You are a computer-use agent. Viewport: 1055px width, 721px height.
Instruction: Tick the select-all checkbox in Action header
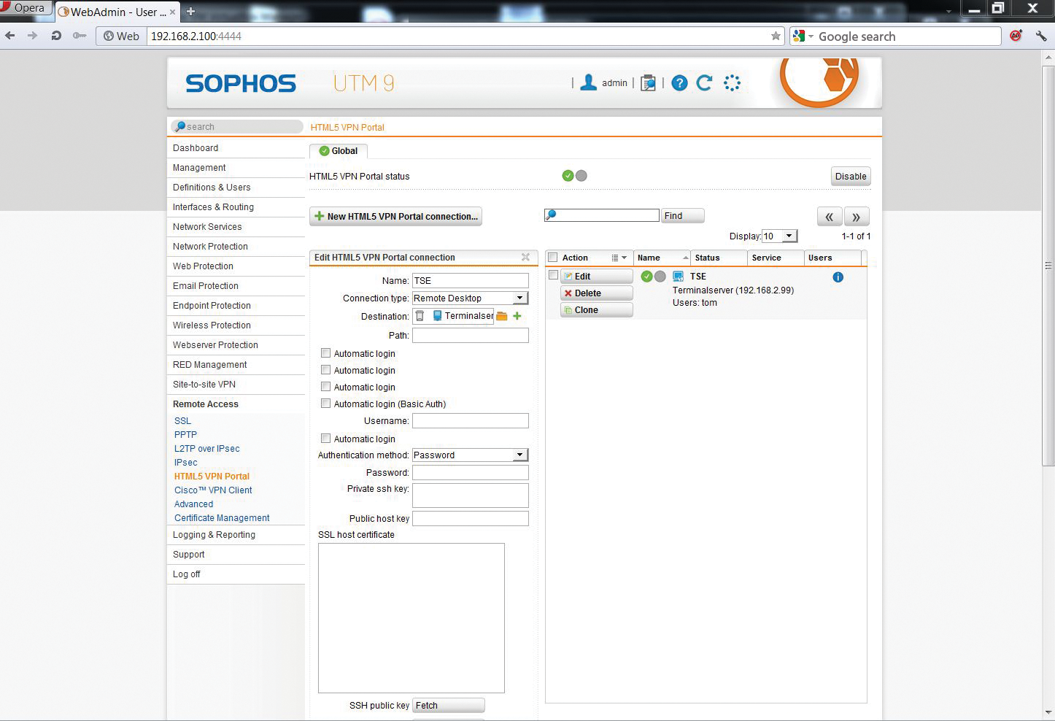point(553,258)
